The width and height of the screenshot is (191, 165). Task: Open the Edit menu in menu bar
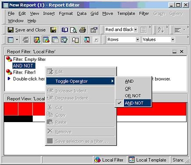point(22,14)
